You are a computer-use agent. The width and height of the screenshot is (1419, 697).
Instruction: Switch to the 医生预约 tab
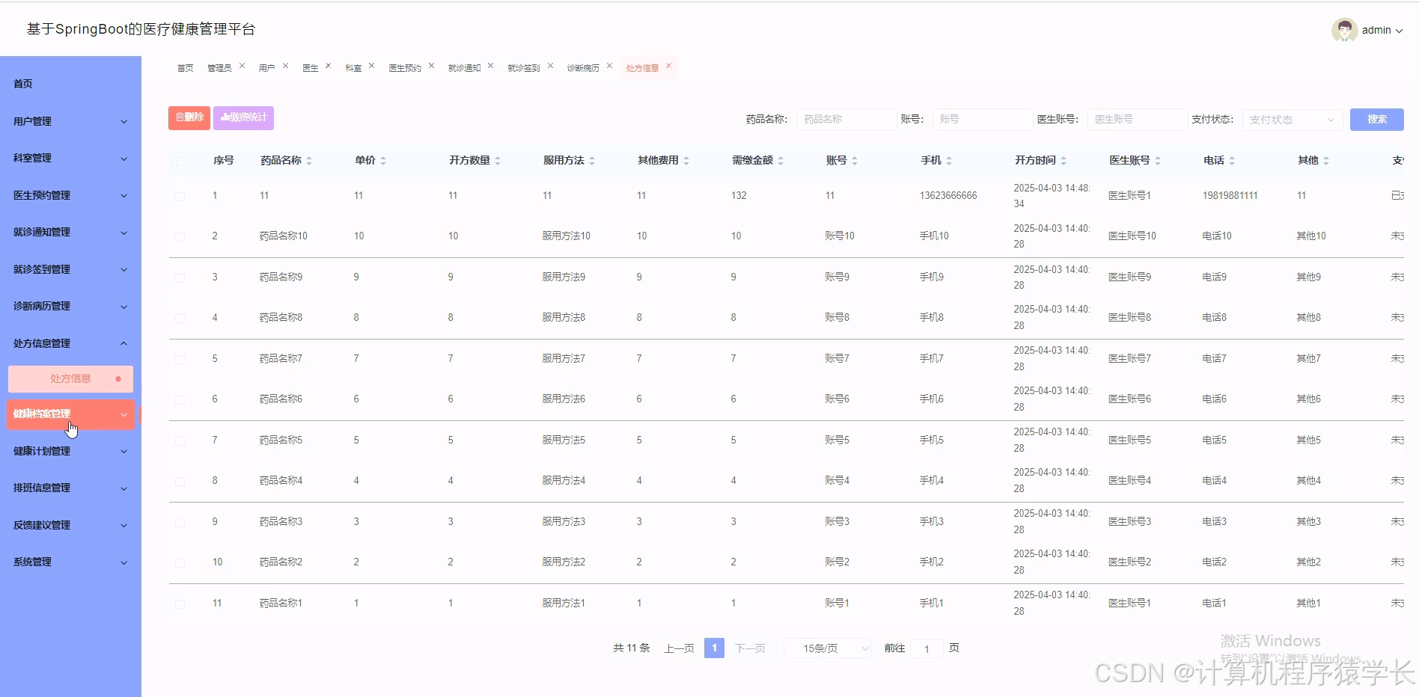(405, 67)
